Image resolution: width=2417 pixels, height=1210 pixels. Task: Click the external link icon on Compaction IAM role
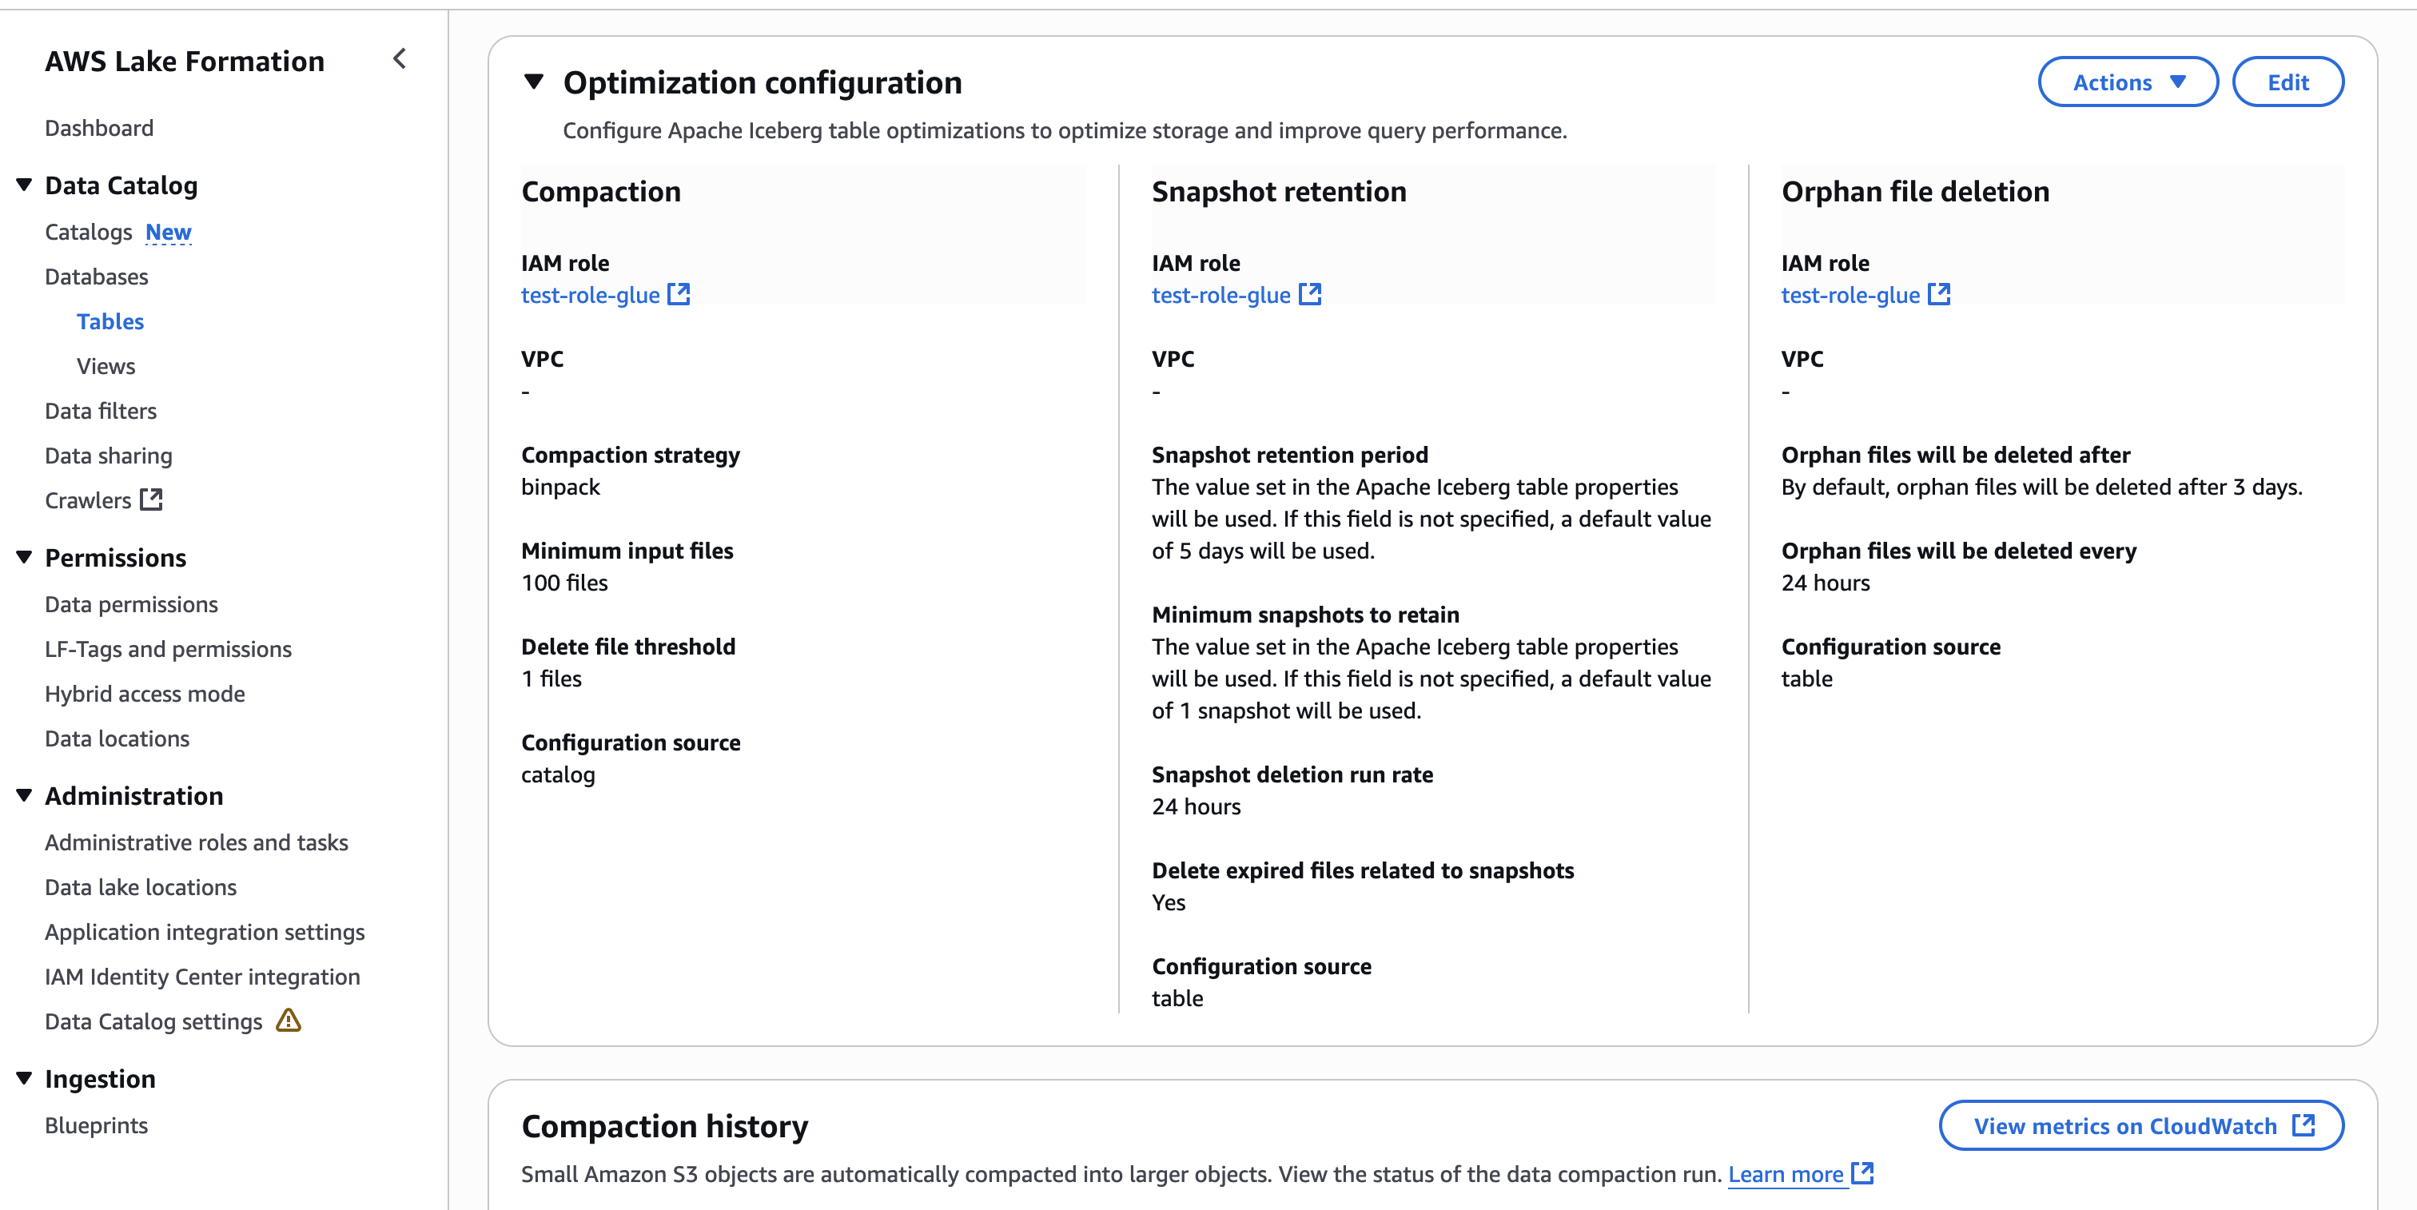click(x=679, y=295)
